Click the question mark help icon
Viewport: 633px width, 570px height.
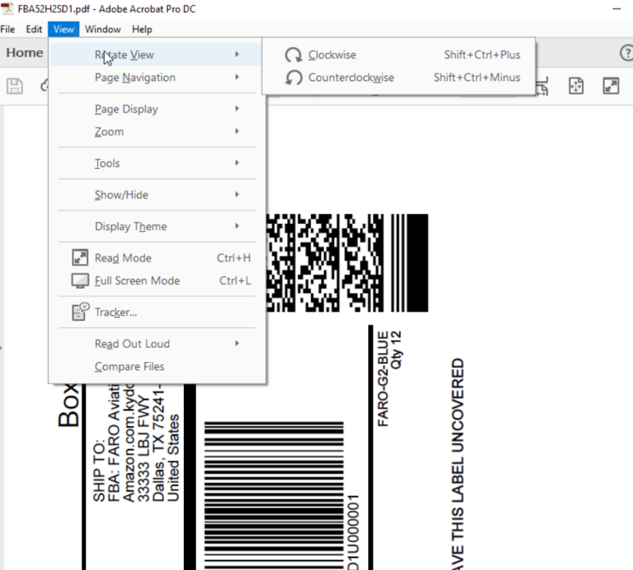(627, 53)
